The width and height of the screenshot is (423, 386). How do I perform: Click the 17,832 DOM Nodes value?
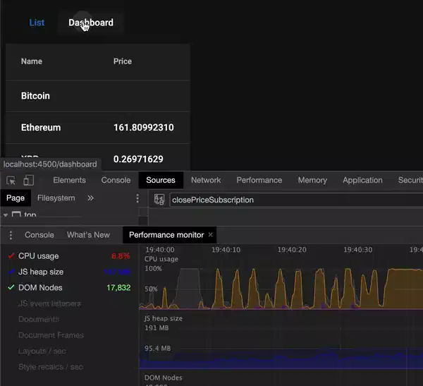[x=118, y=287]
